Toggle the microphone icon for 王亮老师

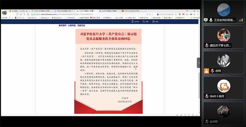(x=211, y=20)
